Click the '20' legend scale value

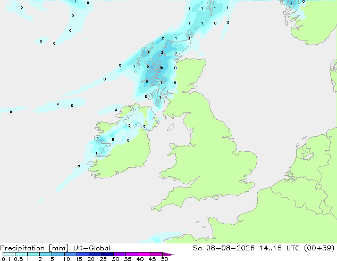coord(91,259)
